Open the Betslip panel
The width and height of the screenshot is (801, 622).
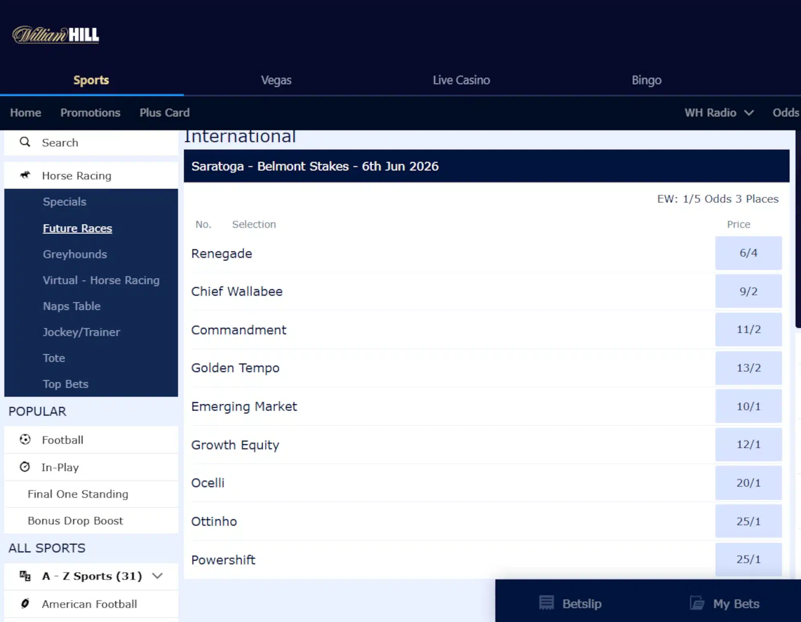tap(571, 603)
